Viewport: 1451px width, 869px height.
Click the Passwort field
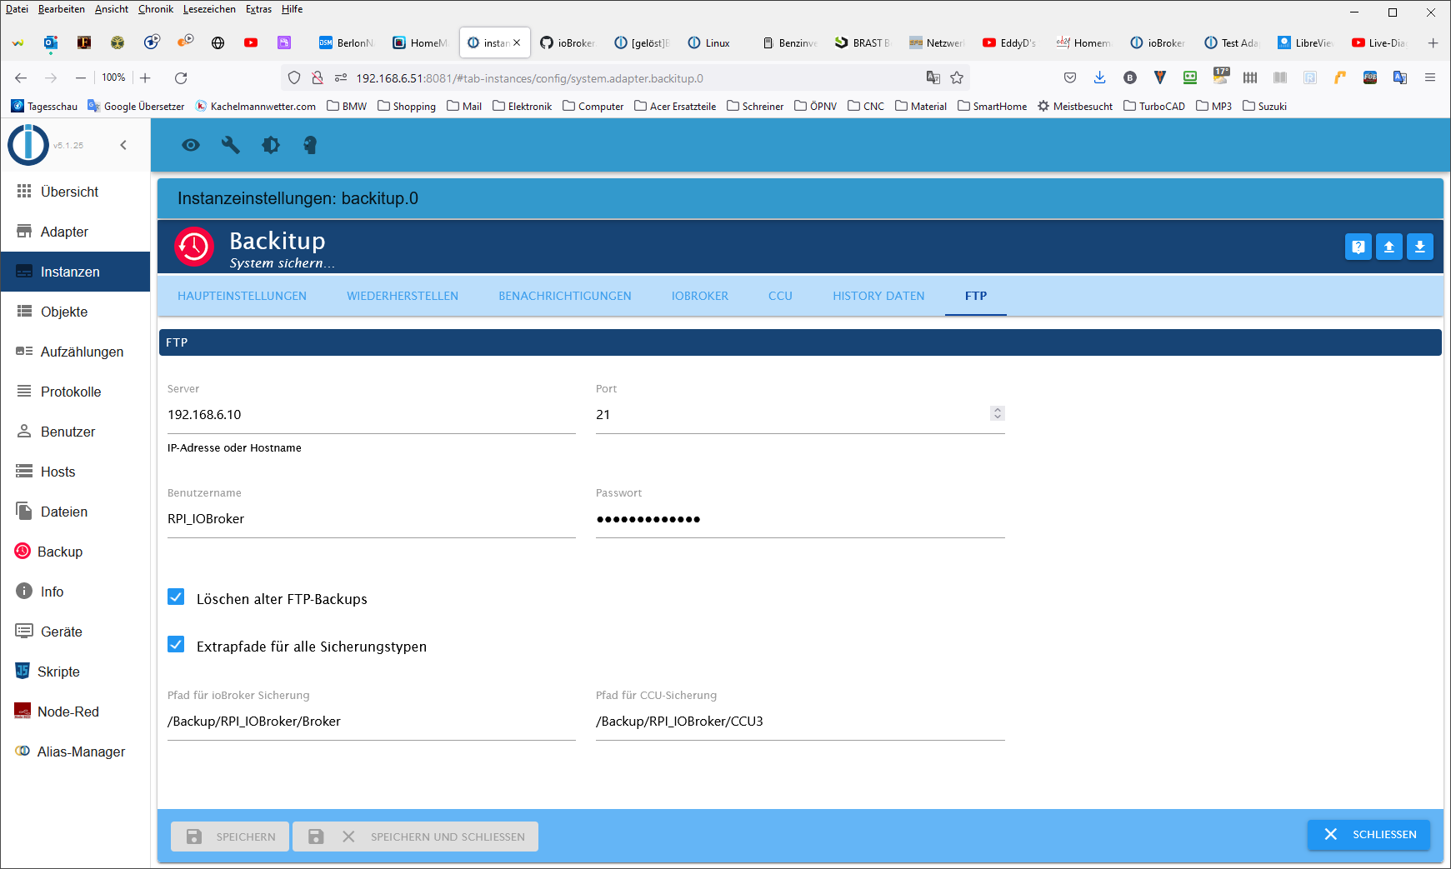coord(800,519)
